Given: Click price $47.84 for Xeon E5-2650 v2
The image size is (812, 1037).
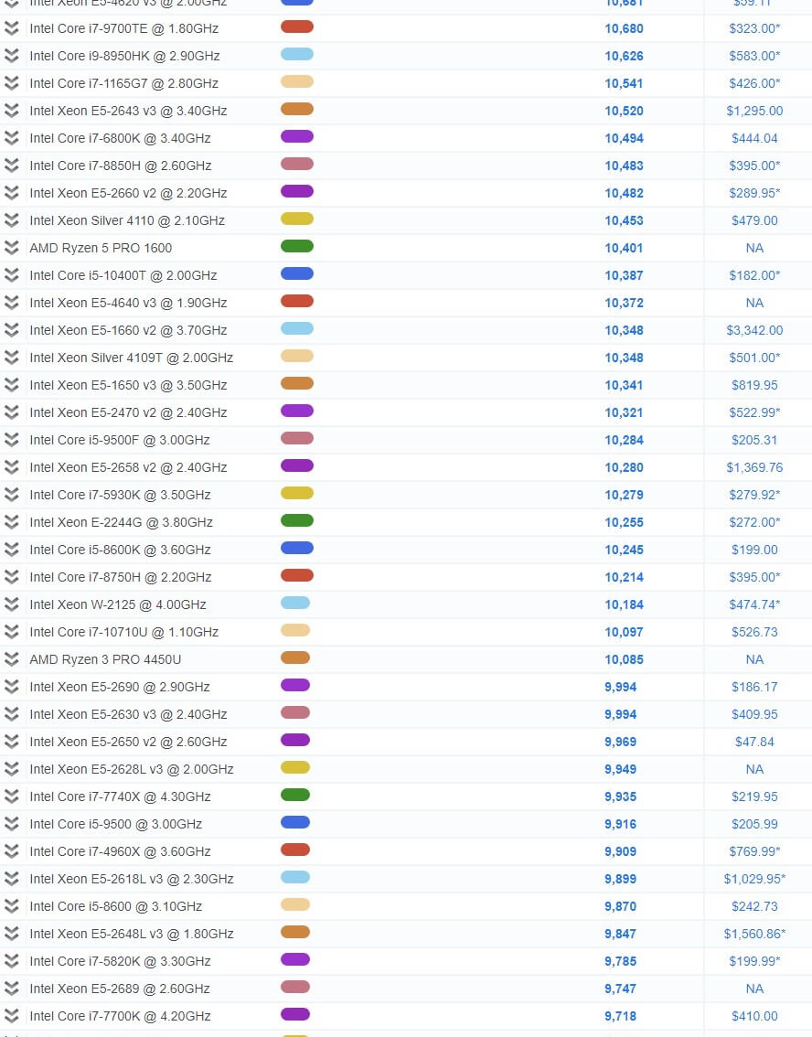Looking at the screenshot, I should click(754, 742).
